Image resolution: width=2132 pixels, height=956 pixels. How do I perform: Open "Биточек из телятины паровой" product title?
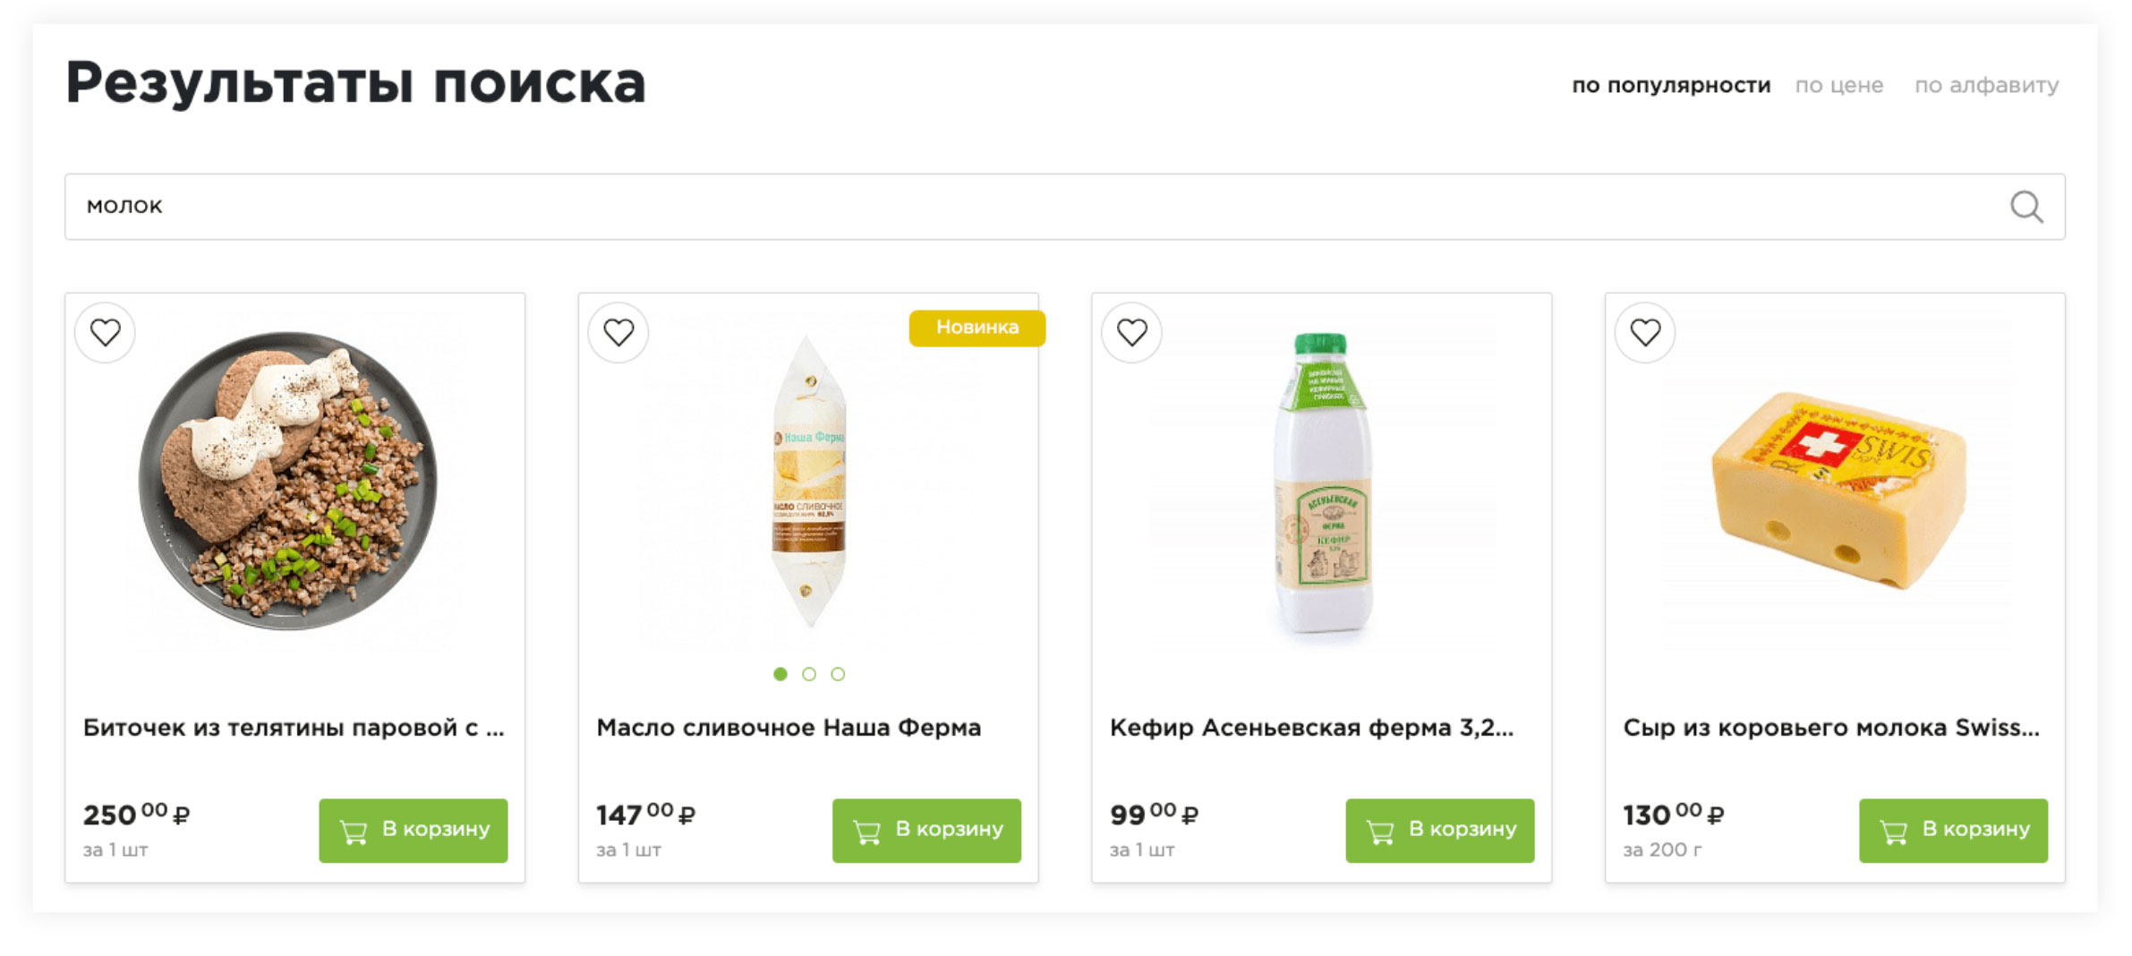(294, 728)
